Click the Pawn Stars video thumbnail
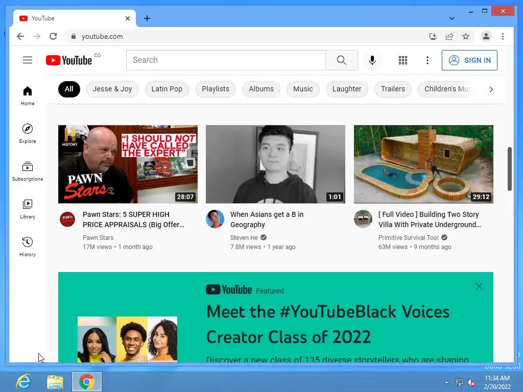 [128, 164]
